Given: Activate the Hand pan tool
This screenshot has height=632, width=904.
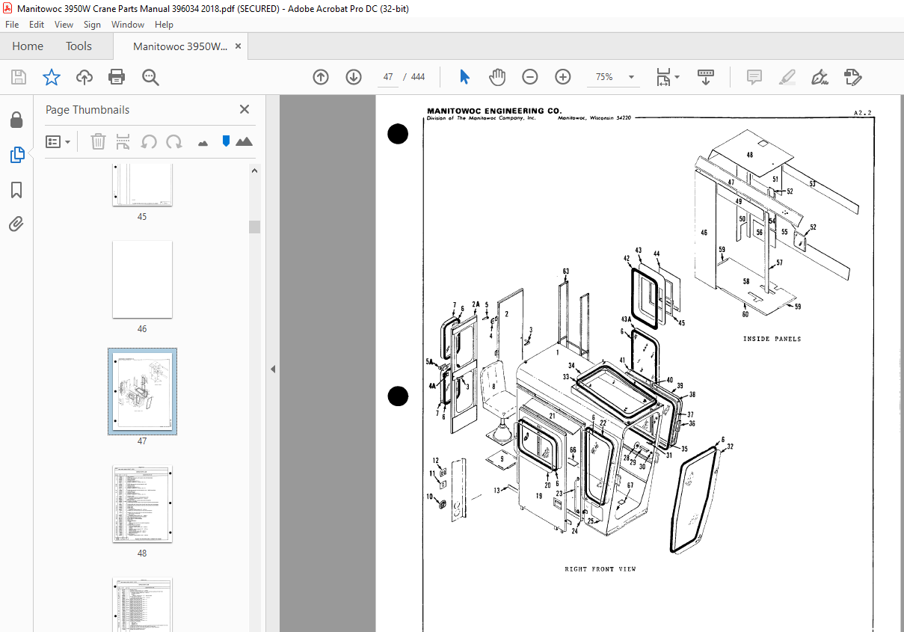Looking at the screenshot, I should 497,77.
